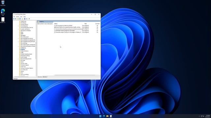Click the policy icon beside Save documents to OneDrive

click(x=55, y=26)
